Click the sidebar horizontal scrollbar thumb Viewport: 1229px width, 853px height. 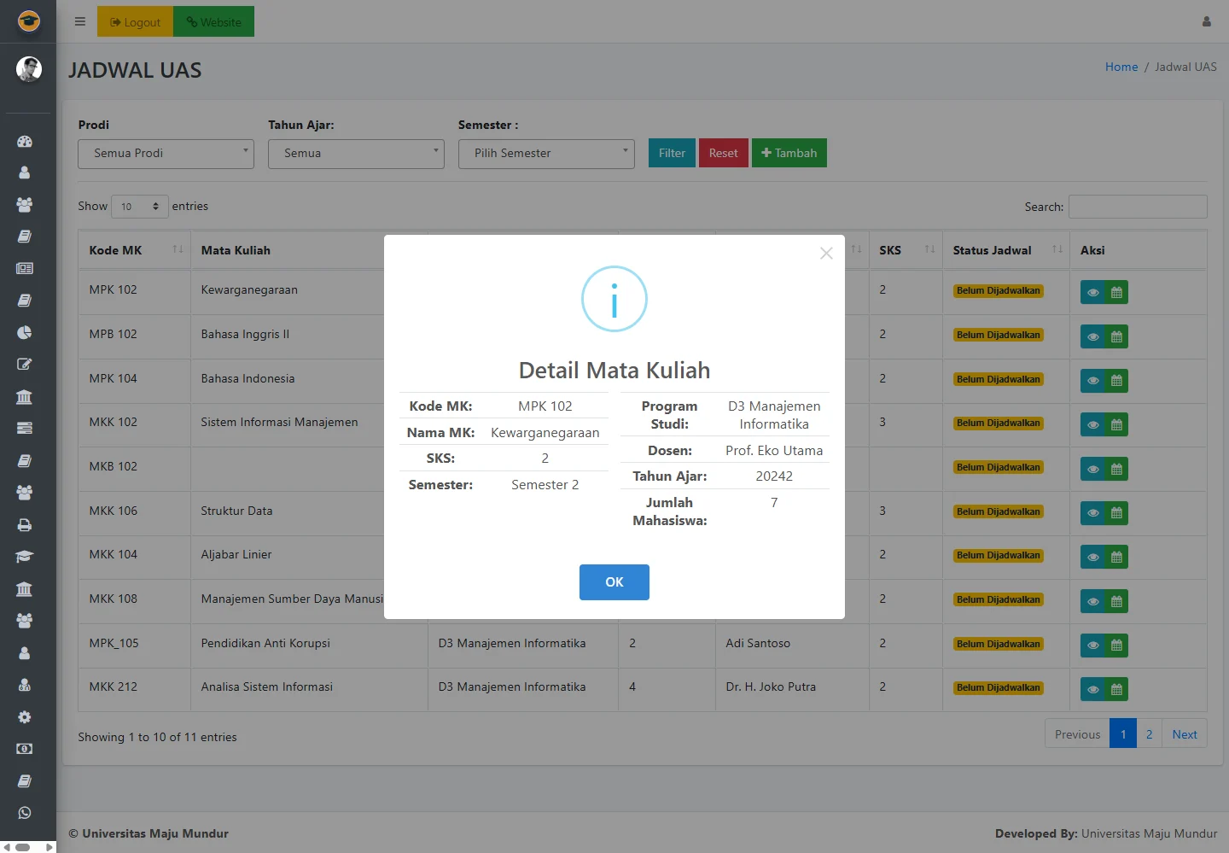[x=23, y=847]
